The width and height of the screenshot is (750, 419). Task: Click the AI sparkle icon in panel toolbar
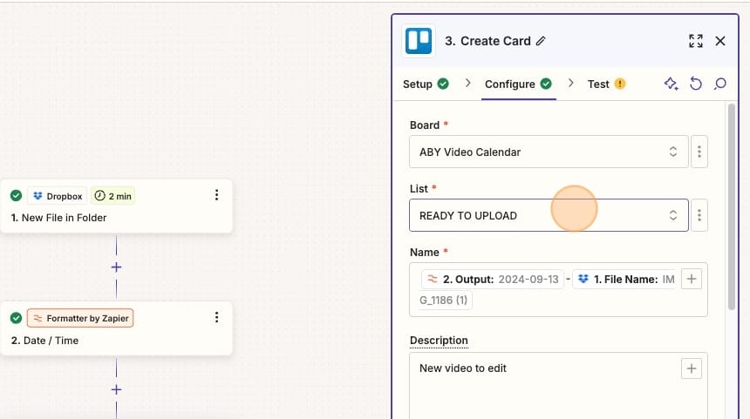coord(672,84)
